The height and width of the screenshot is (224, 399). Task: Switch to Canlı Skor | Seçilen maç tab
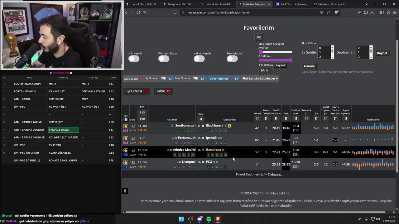[x=292, y=4]
